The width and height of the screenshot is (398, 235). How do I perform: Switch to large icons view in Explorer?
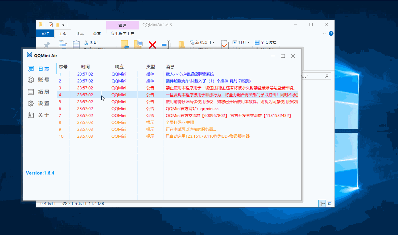(330, 203)
